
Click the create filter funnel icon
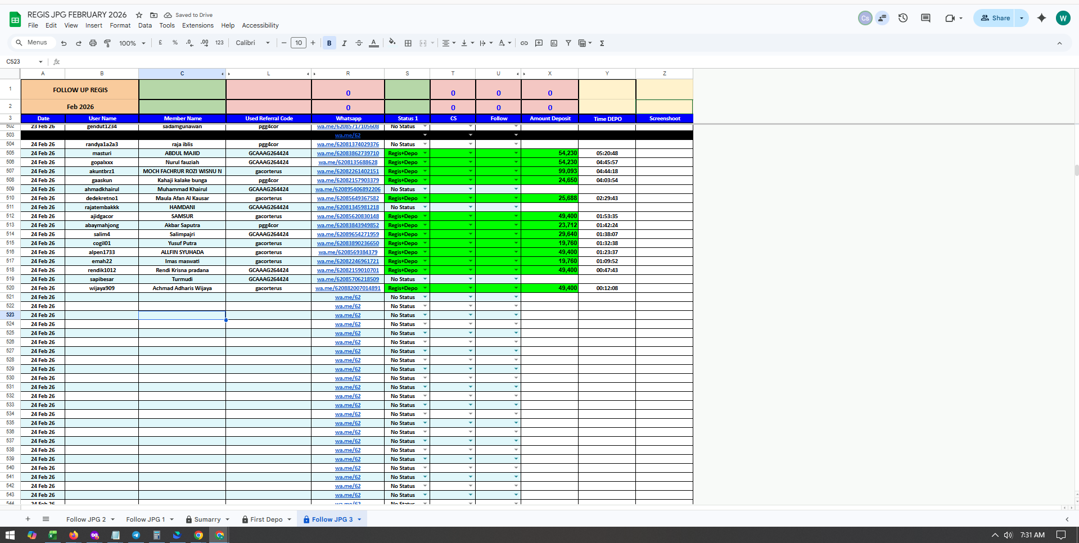[x=568, y=43]
